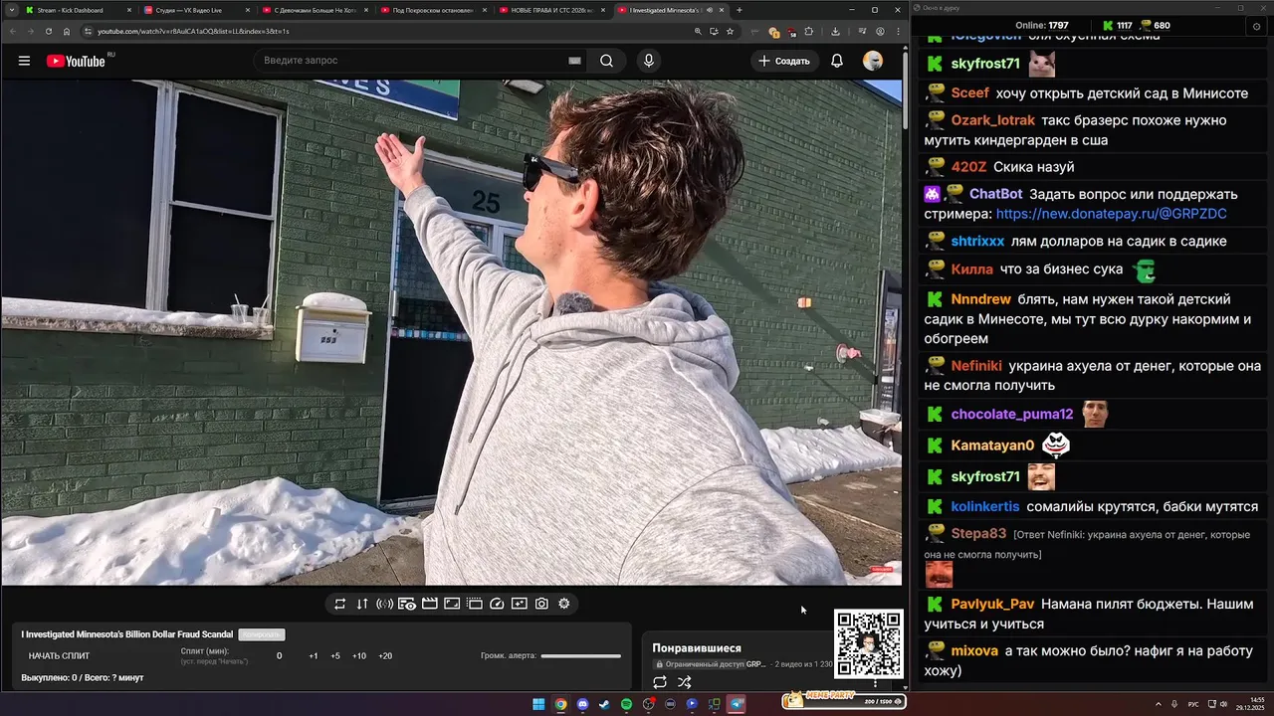
Task: Take a screenshot with camera icon
Action: coord(541,604)
